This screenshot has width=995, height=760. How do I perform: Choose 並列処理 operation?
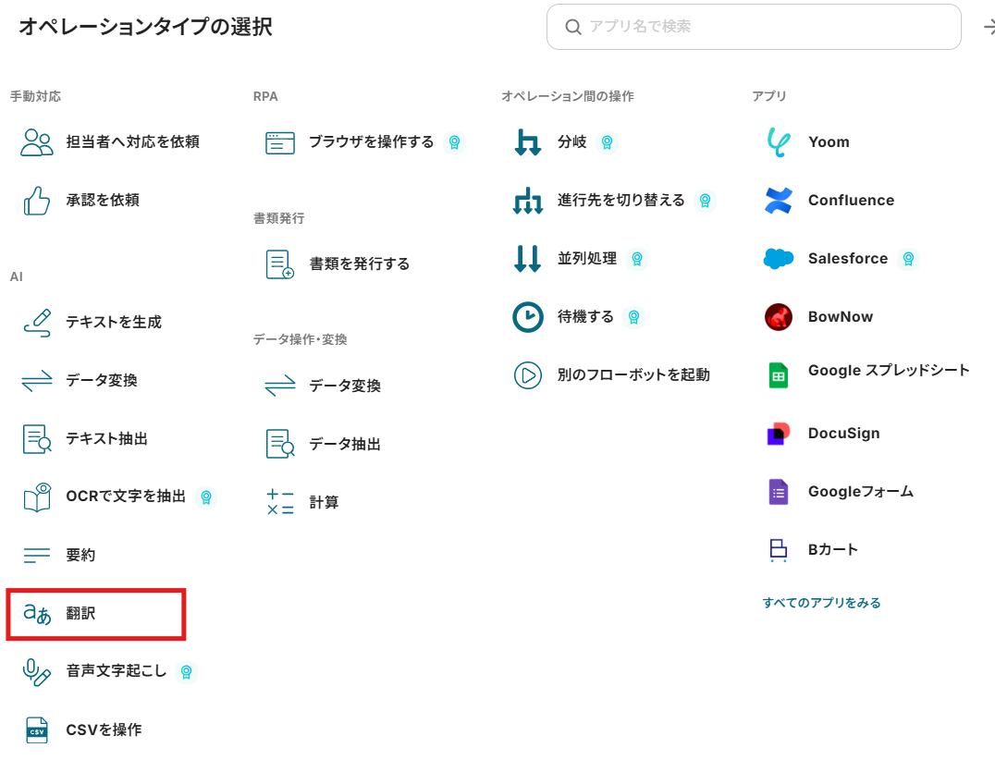(x=586, y=259)
